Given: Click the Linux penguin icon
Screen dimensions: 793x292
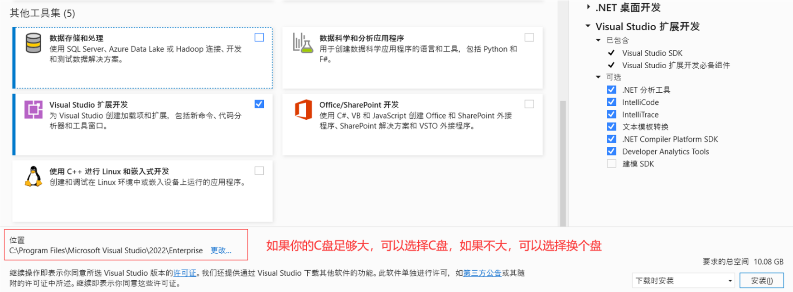Looking at the screenshot, I should click(x=33, y=176).
